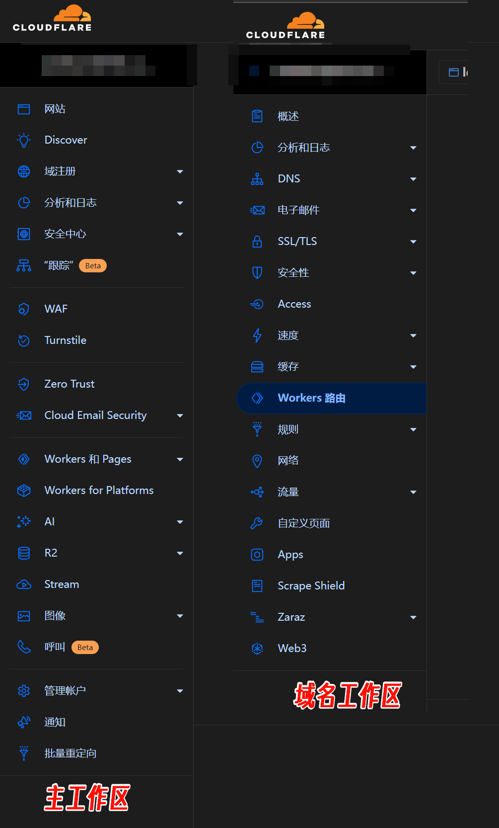Click the 图像 picture icon

coord(24,616)
